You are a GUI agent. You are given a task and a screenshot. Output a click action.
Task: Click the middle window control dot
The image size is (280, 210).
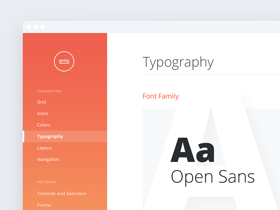pos(36,27)
